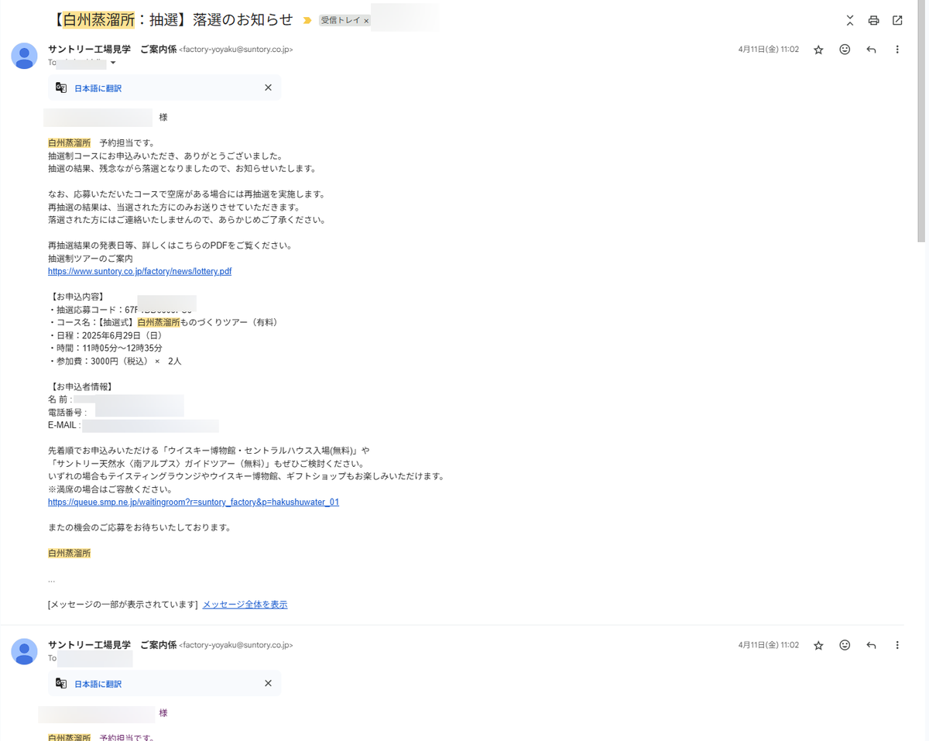Open the more options menu of the first message
Viewport: 929px width, 741px height.
[x=897, y=50]
